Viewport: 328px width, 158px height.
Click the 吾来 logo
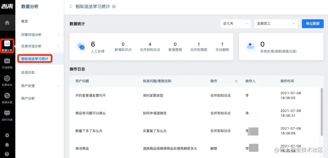pyautogui.click(x=7, y=6)
